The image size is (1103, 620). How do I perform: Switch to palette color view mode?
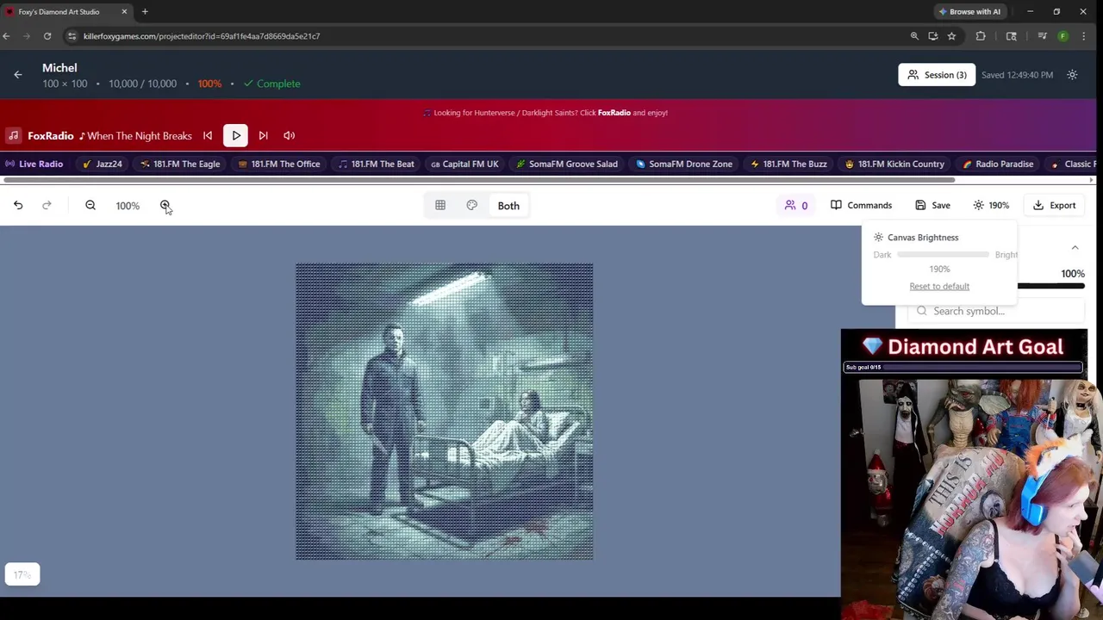(472, 205)
